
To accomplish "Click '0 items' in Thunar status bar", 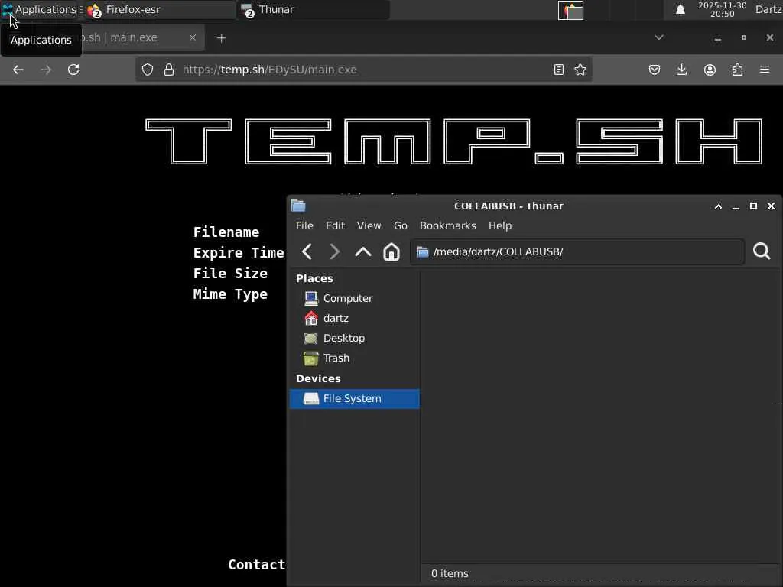I will [x=450, y=573].
